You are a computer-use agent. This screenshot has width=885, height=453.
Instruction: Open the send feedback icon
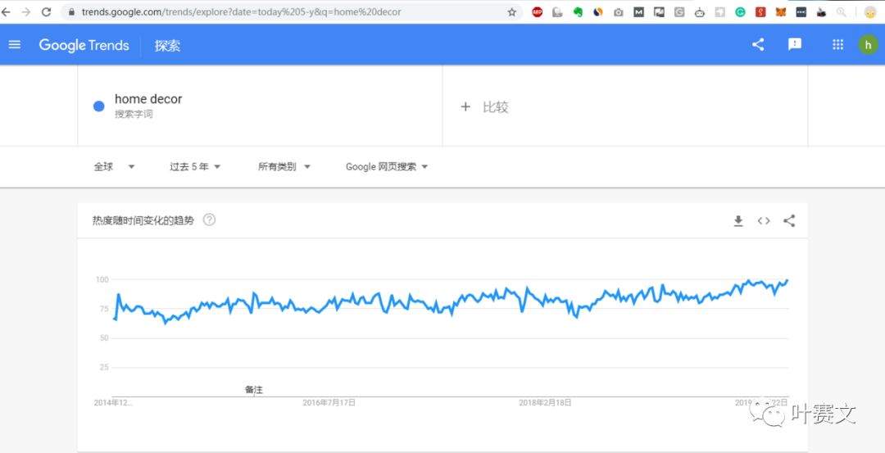(x=795, y=44)
